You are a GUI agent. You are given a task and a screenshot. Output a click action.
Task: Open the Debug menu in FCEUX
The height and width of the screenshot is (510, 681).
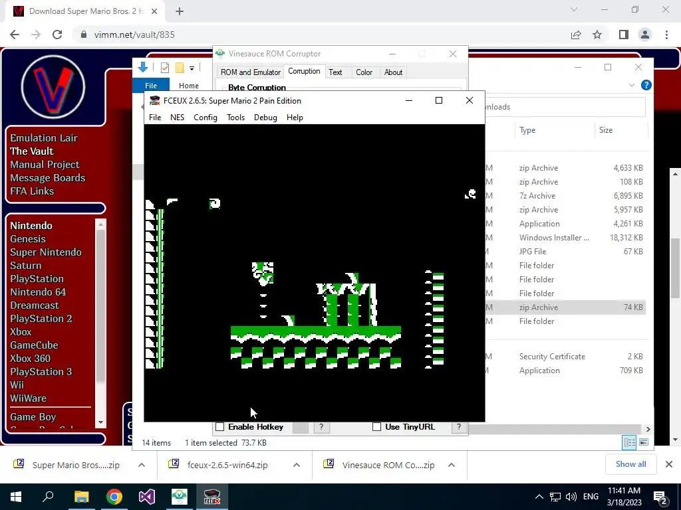coord(265,118)
